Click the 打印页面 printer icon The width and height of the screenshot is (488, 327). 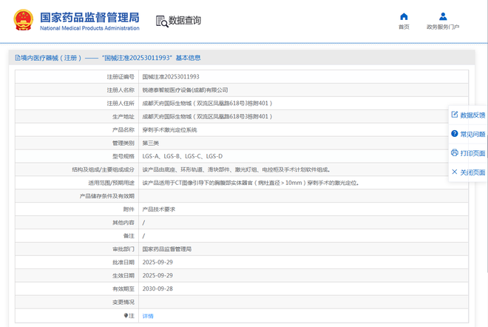coord(454,153)
